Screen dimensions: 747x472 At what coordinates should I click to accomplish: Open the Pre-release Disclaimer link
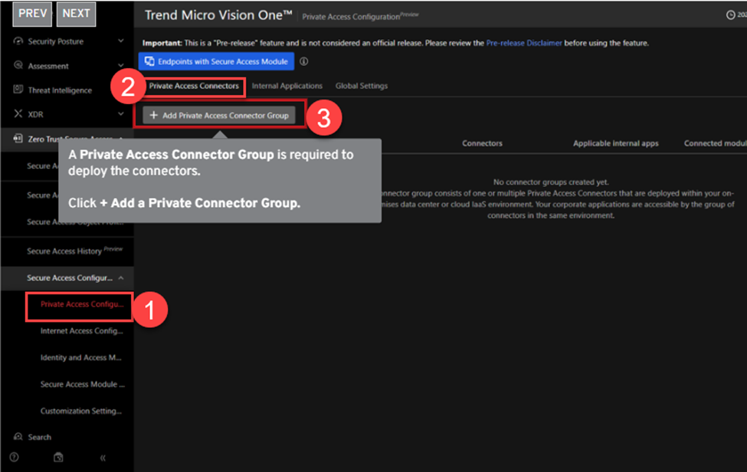coord(524,43)
